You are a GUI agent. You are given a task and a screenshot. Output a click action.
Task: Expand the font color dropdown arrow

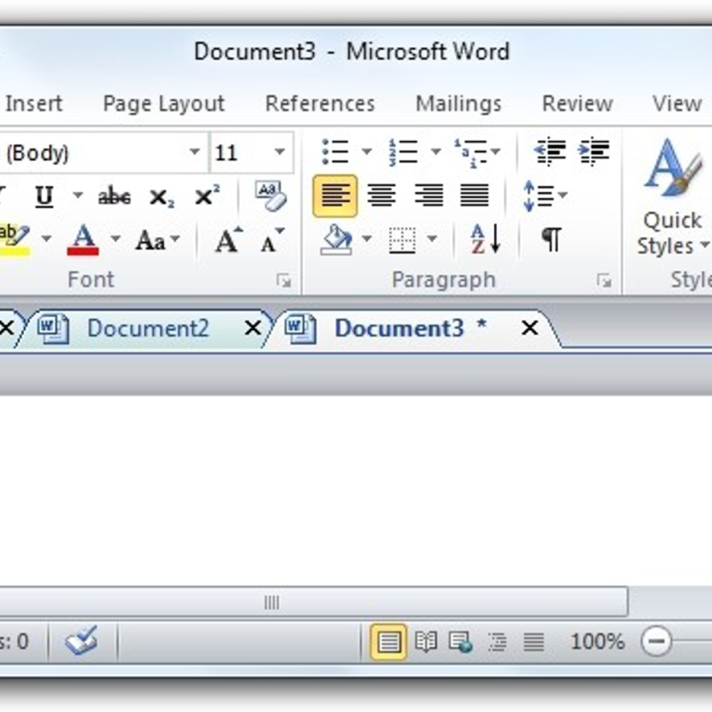pyautogui.click(x=115, y=240)
